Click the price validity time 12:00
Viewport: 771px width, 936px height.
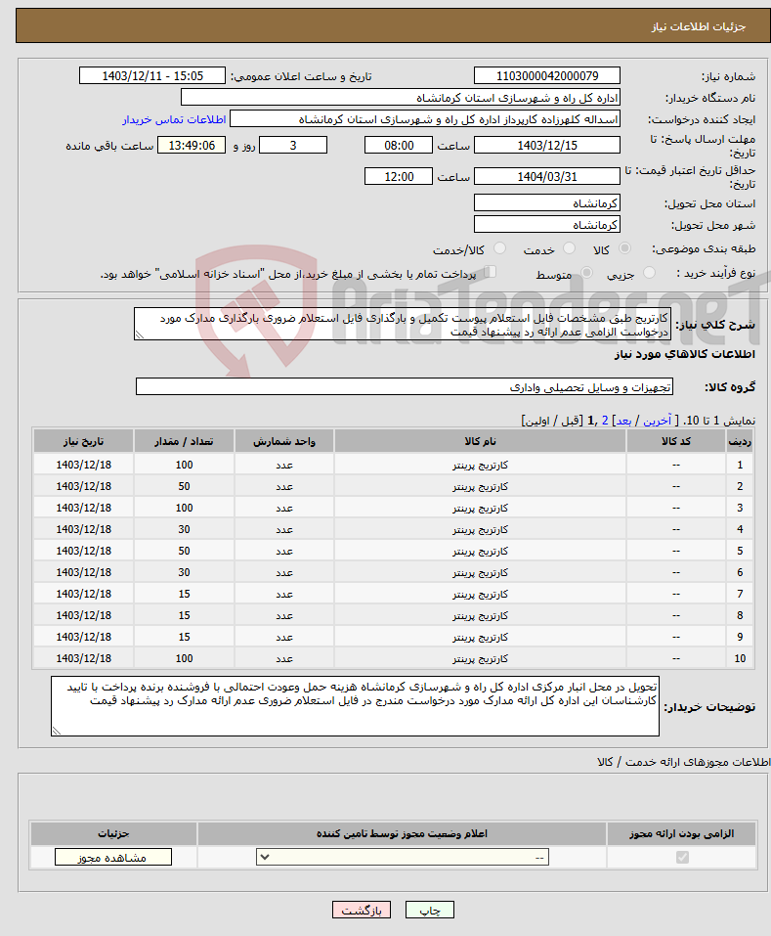click(399, 176)
